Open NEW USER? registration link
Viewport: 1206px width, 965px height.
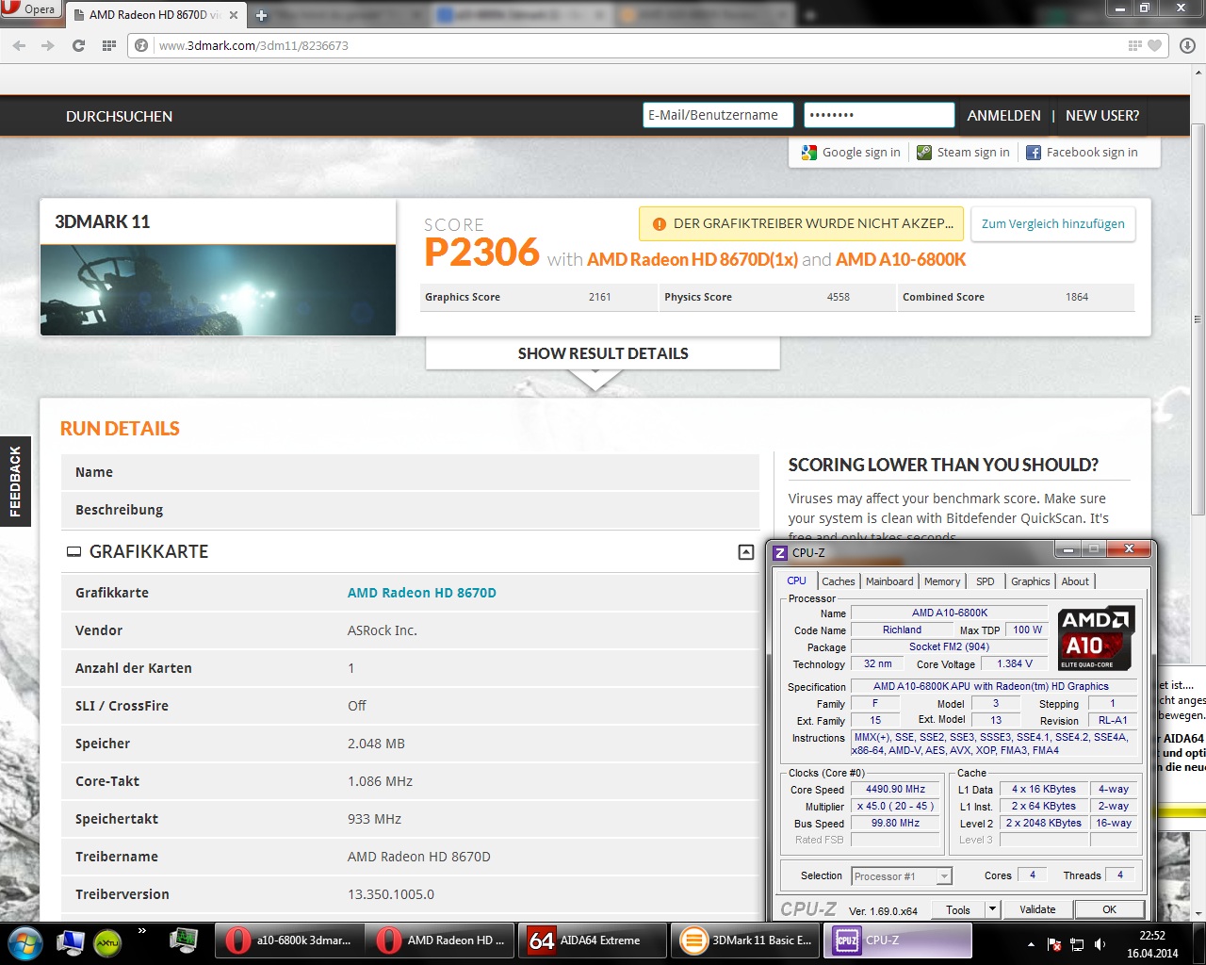point(1102,116)
